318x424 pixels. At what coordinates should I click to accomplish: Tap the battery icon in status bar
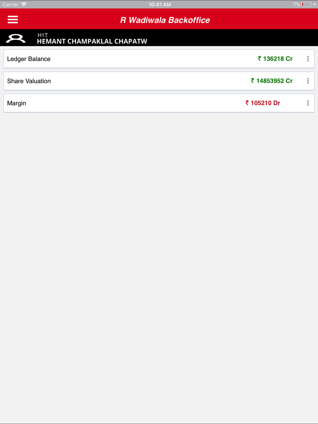click(x=307, y=4)
